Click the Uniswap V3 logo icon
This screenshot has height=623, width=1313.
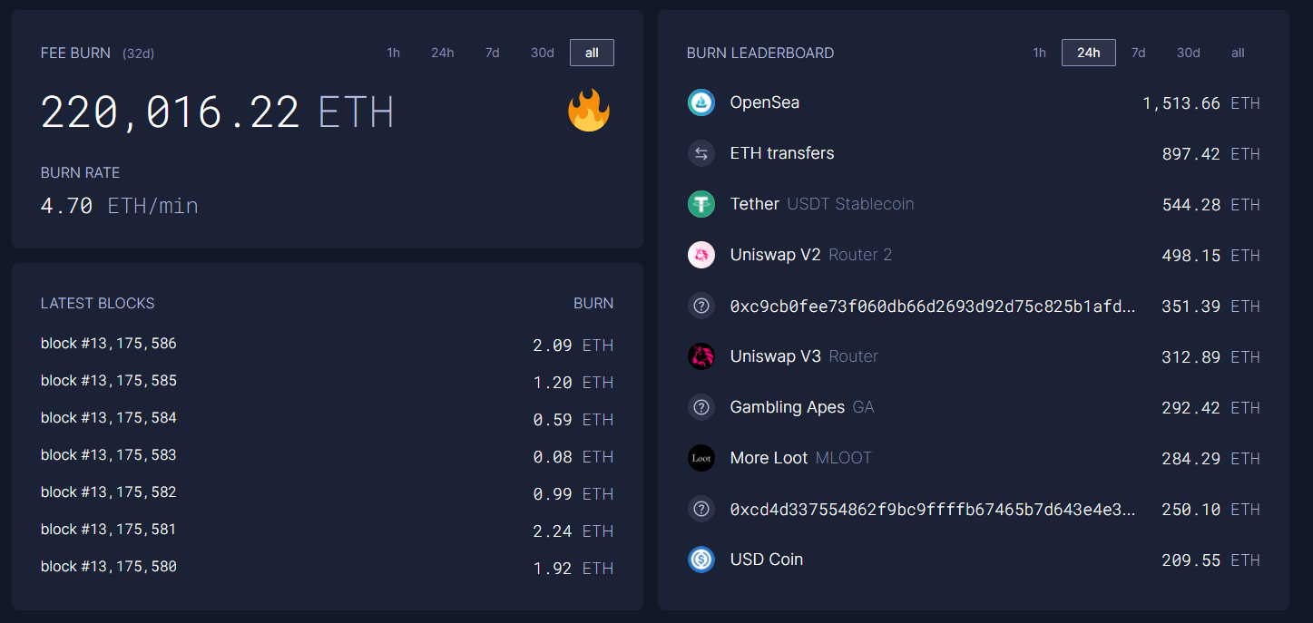click(701, 357)
